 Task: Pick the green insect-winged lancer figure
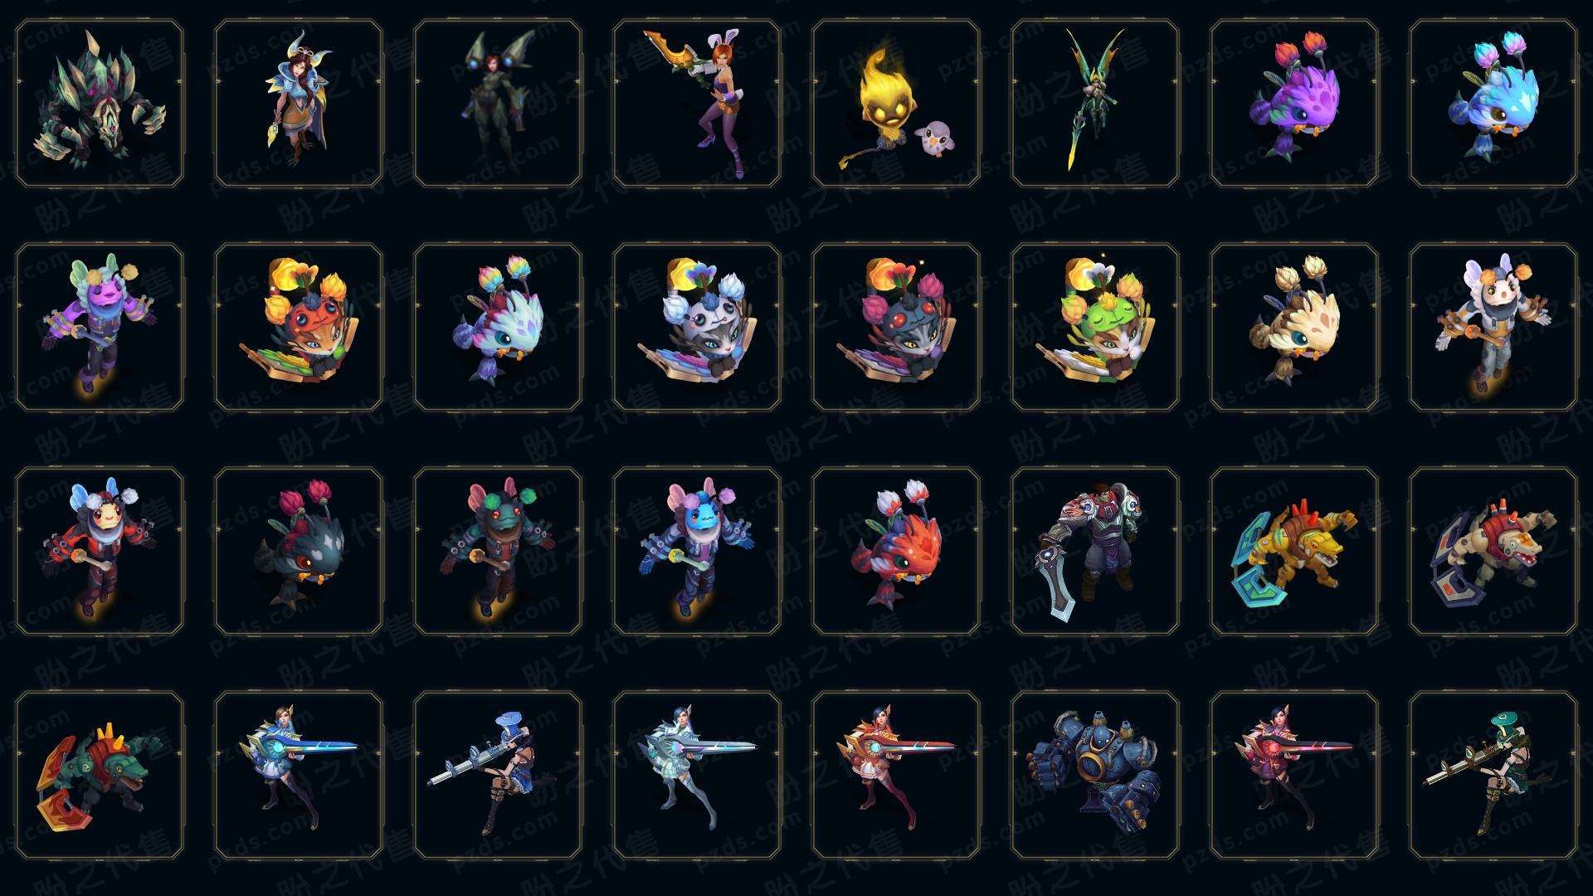point(1095,104)
